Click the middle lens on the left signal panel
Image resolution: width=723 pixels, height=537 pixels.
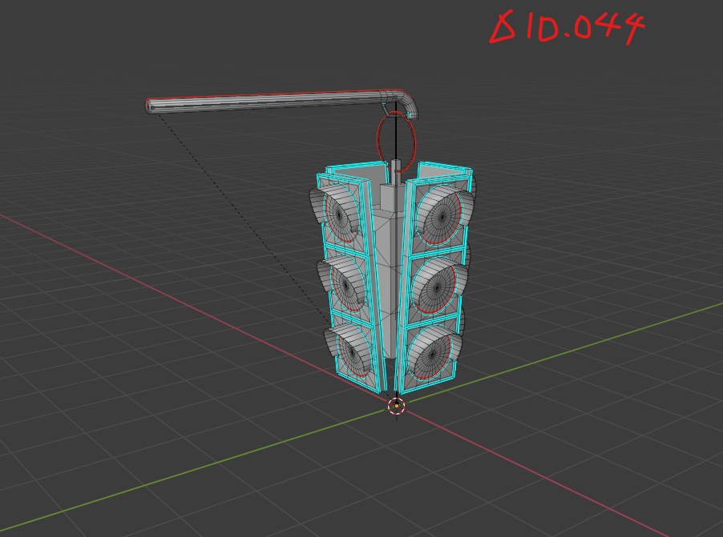click(x=348, y=286)
